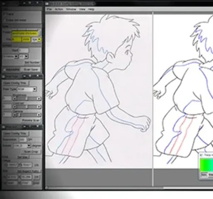The image size is (213, 199).
Task: Open the Window menu
Action: point(71,9)
